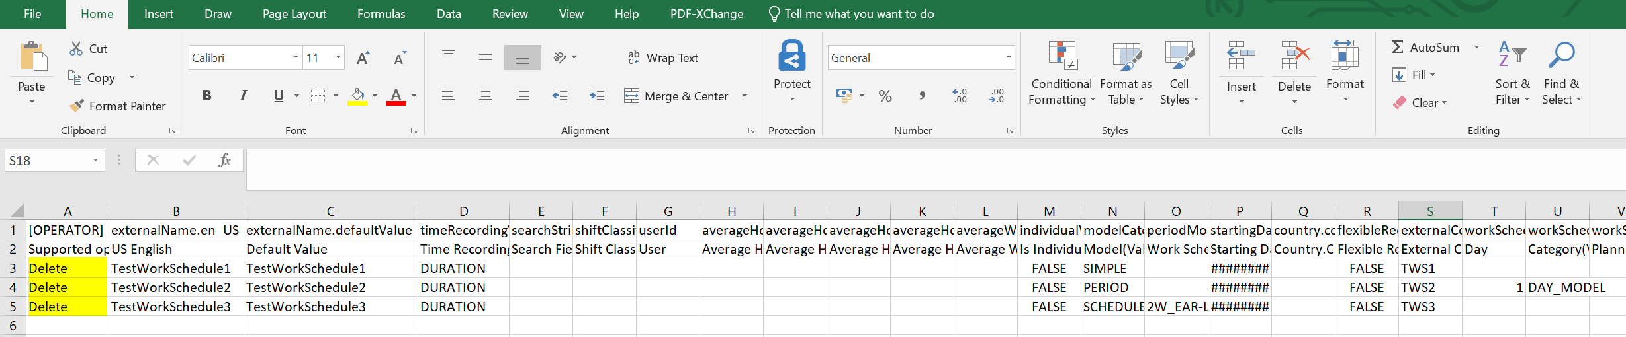This screenshot has height=337, width=1626.
Task: Click the Protect lock icon
Action: 791,56
